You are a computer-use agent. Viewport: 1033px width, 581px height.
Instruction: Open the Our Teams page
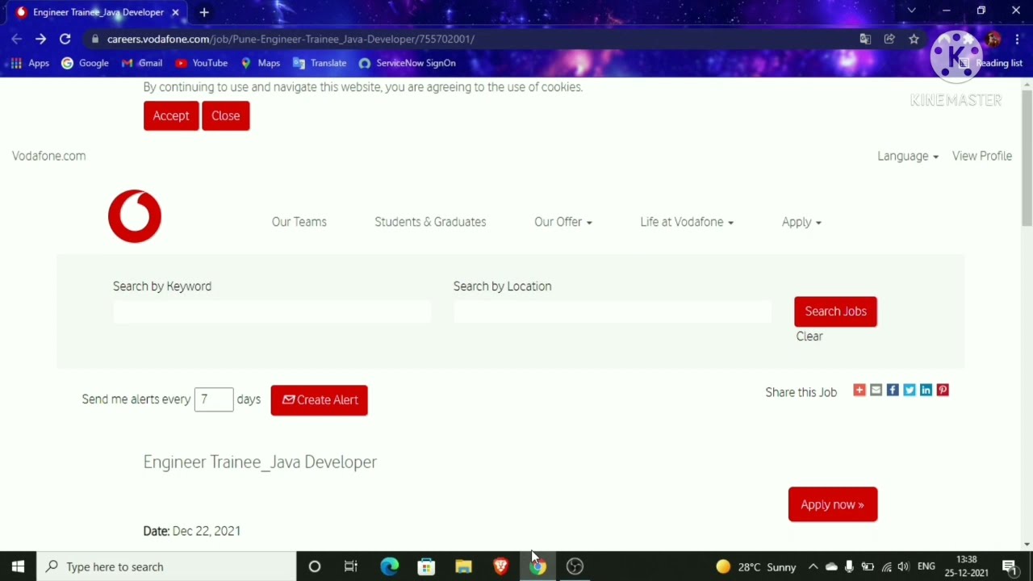click(x=299, y=222)
